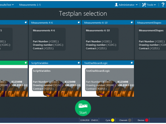Click Contract (K1053) in ScriptVariables card
Image resolution: width=166 pixels, height=124 pixels.
pos(43,89)
